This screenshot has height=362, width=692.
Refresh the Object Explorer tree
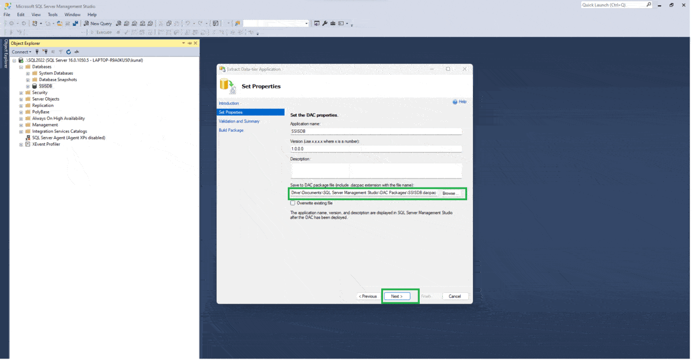(69, 52)
